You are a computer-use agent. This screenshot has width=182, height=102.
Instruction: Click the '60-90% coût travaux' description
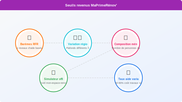(128, 83)
